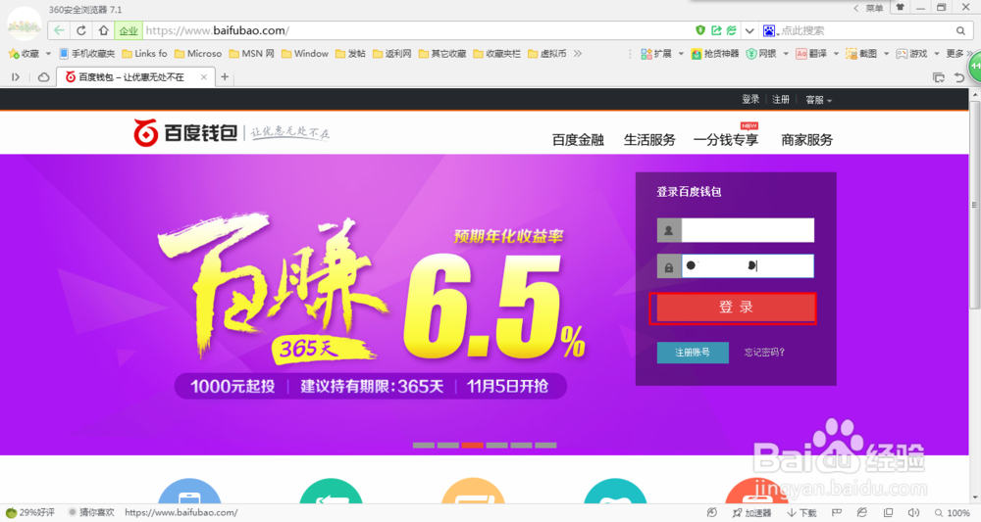The image size is (981, 522).
Task: Click the 注册 link in the top black bar
Action: point(780,99)
